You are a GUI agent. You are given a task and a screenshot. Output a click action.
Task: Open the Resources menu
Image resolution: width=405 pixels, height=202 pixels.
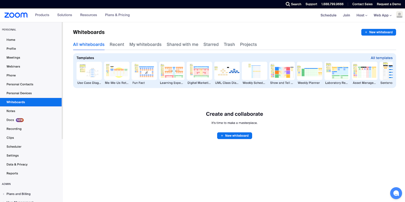click(x=89, y=15)
